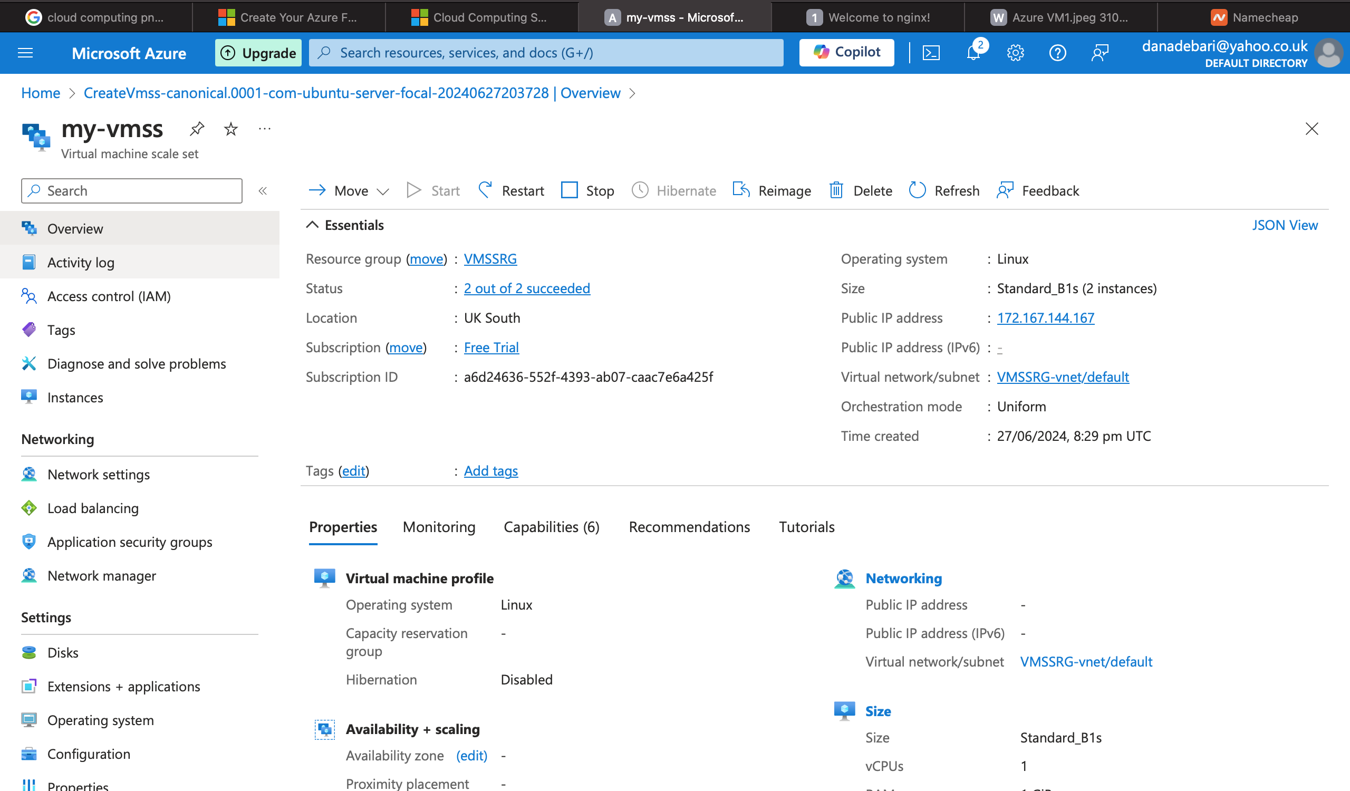Screen dimensions: 1350x791
Task: Mark my-vmss as favorite with star
Action: pyautogui.click(x=231, y=129)
